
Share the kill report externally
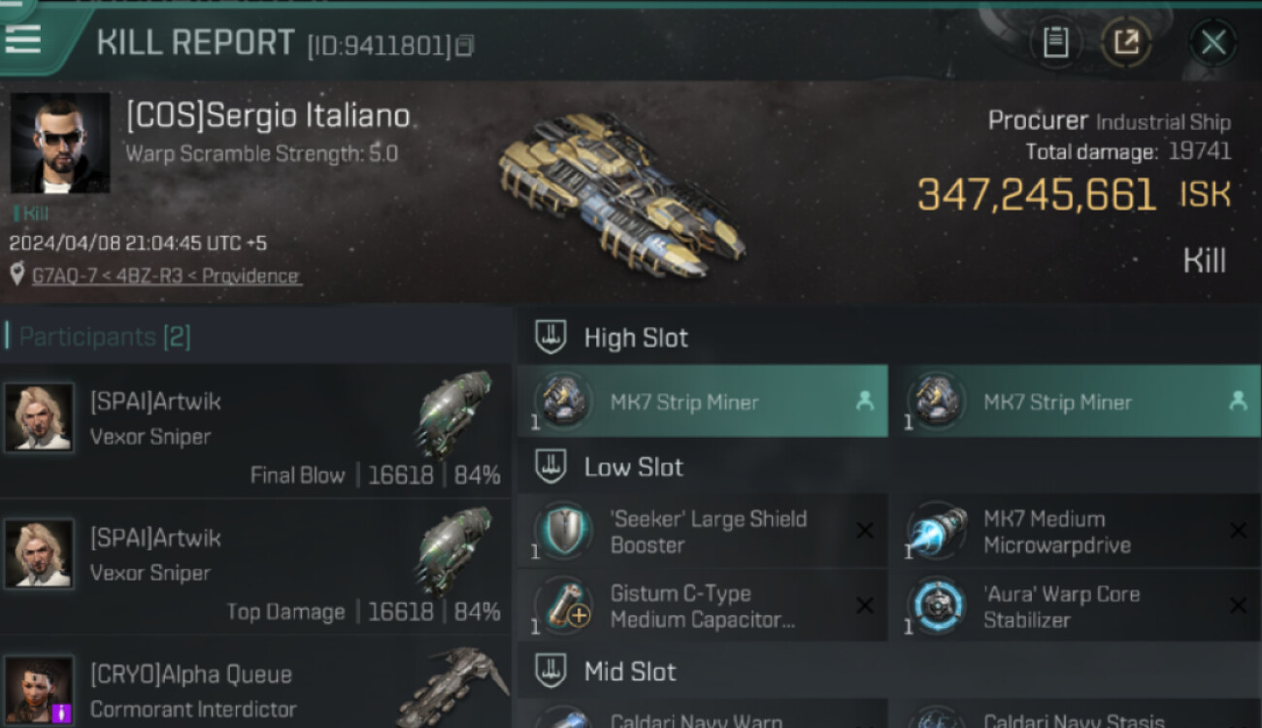(1126, 43)
